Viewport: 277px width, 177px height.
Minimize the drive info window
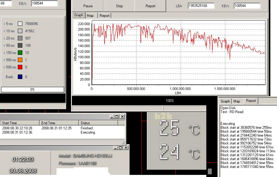[x=115, y=147]
